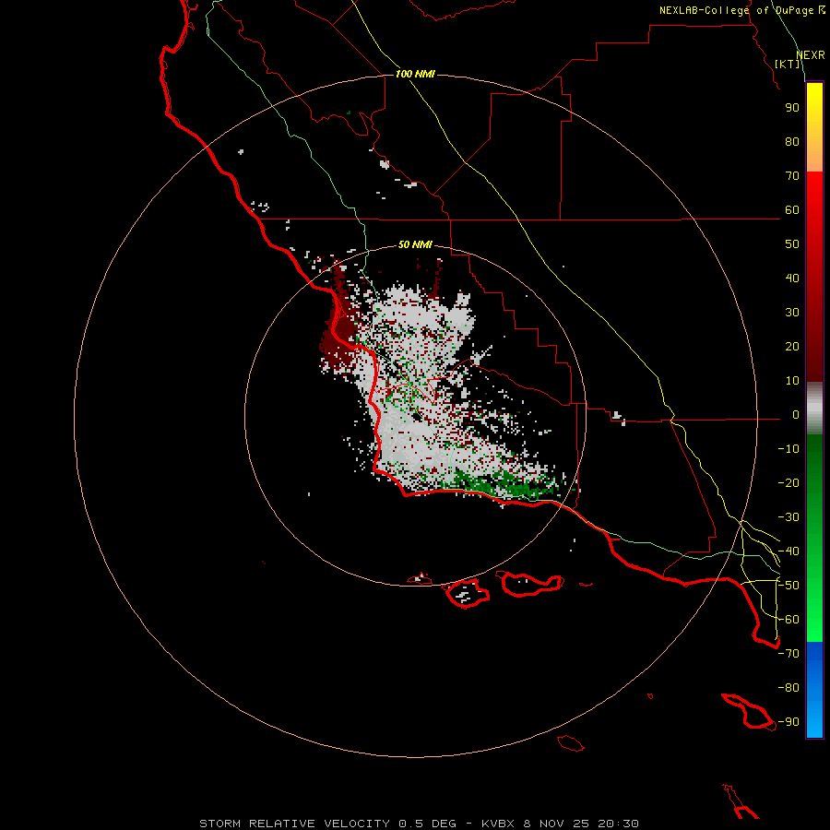The image size is (830, 830).
Task: Click the yellow top segment of velocity color bar
Action: (814, 127)
